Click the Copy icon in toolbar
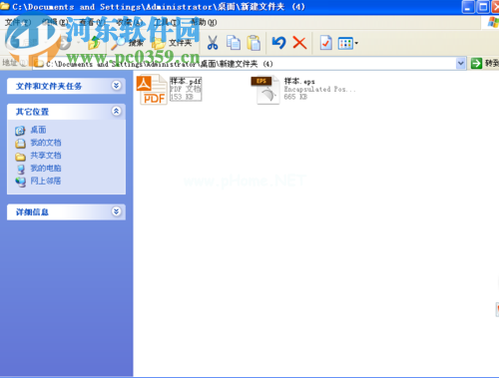Viewport: 499px width, 378px height. tap(234, 43)
